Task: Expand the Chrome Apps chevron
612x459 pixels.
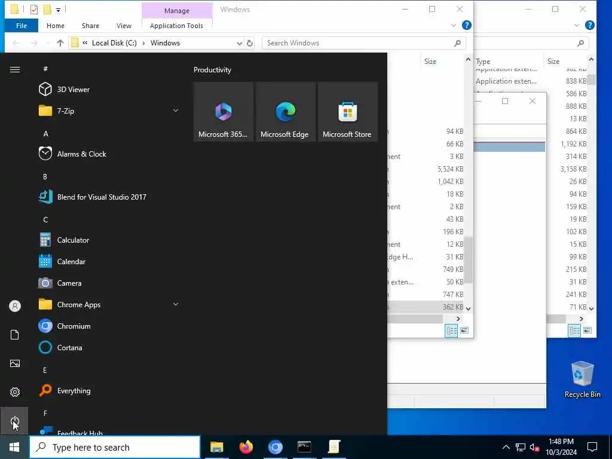Action: 176,304
